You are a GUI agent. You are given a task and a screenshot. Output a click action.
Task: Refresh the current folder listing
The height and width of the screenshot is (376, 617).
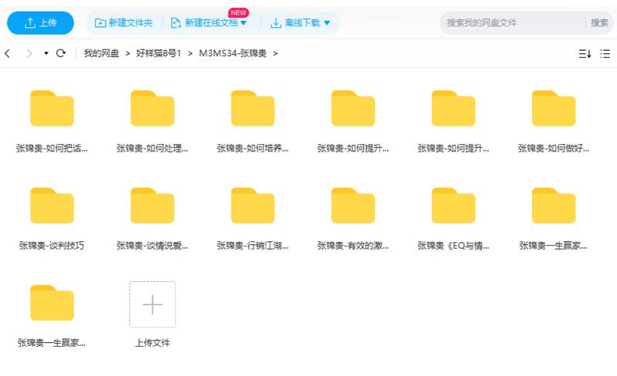tap(61, 53)
